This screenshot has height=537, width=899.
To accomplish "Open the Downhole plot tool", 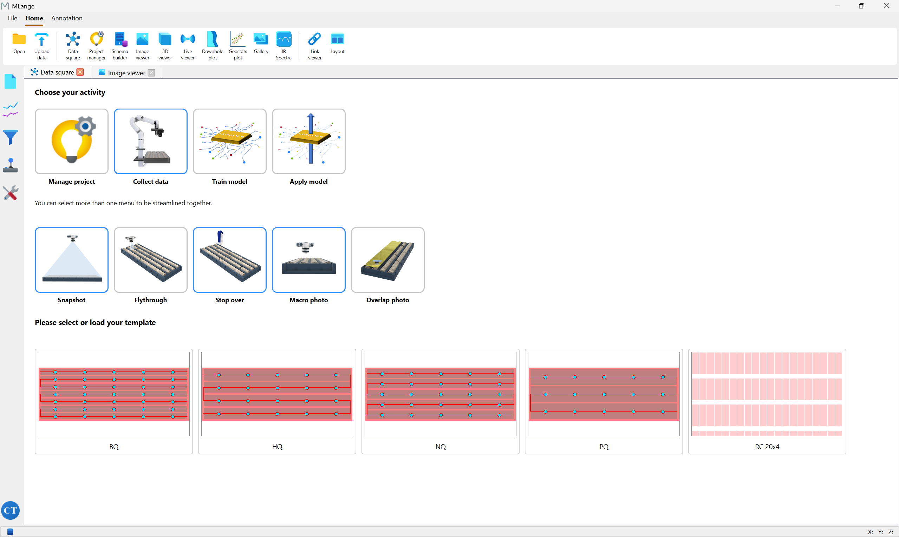I will click(x=212, y=45).
